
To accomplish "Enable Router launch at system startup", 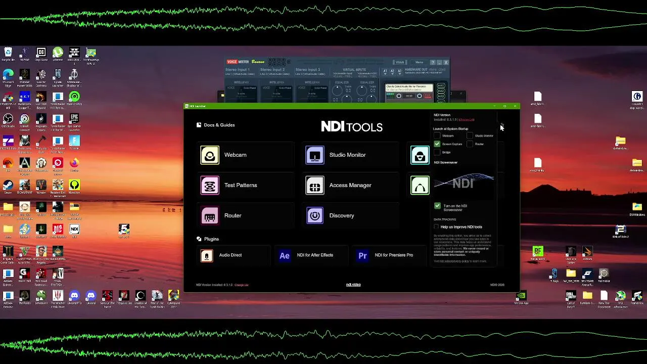I will tap(470, 144).
